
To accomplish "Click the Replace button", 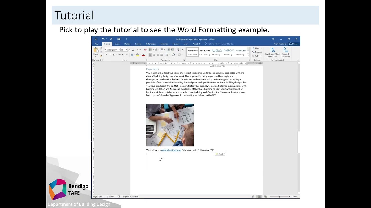I will pos(257,52).
